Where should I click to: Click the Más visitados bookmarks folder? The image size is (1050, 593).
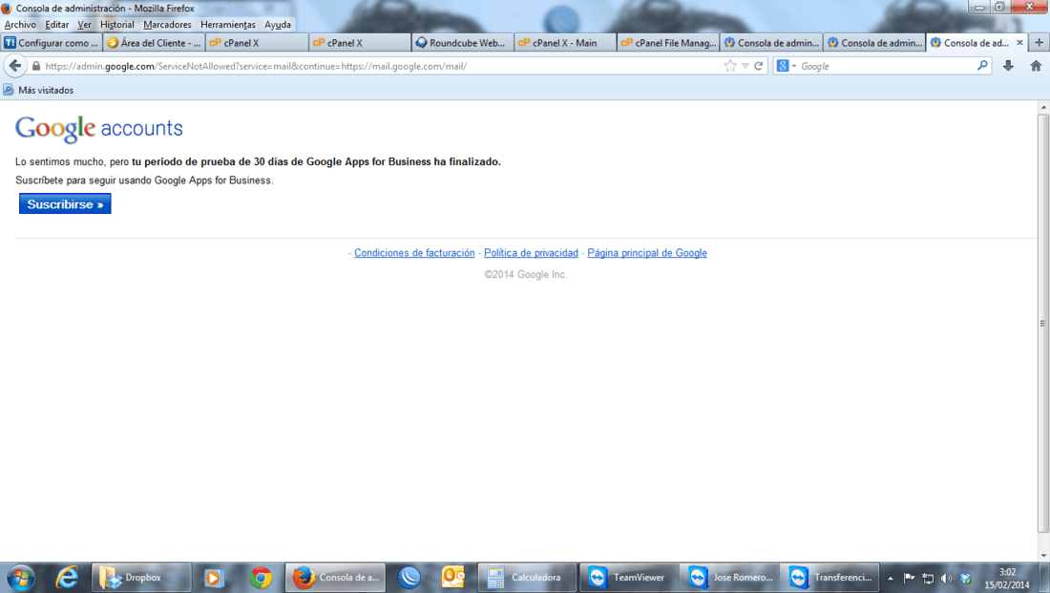tap(38, 90)
